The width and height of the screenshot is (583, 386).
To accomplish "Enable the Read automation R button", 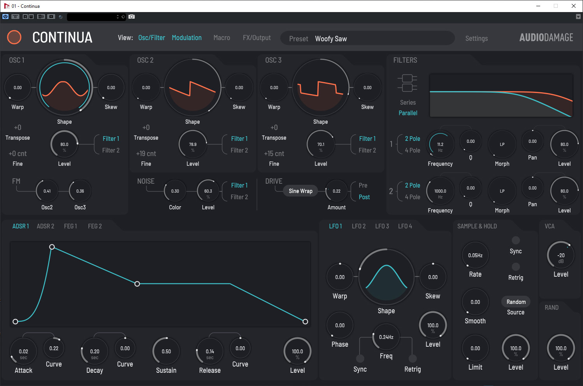I will point(25,17).
